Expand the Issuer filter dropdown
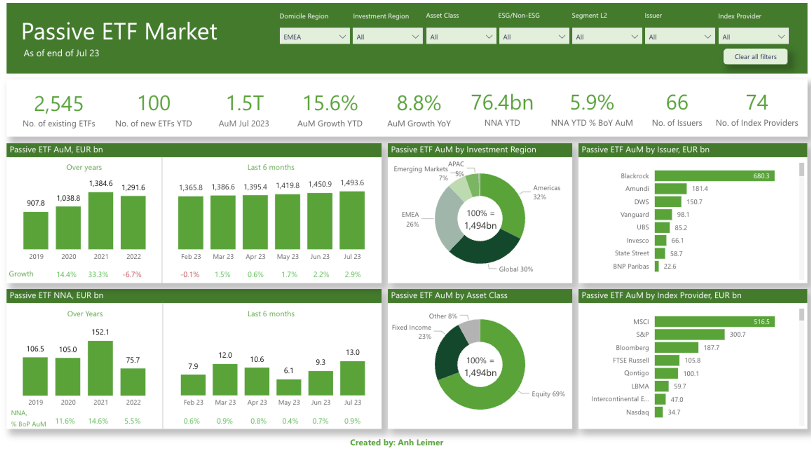 (x=680, y=36)
